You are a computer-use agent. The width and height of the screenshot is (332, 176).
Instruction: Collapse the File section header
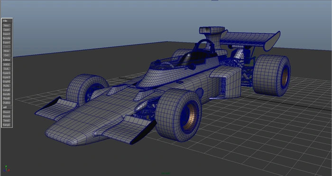point(7,21)
